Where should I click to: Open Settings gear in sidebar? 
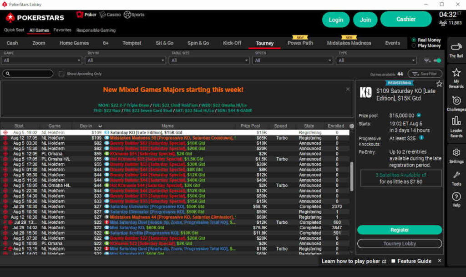click(456, 155)
